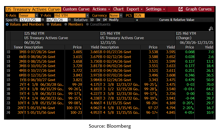The height and width of the screenshot is (129, 220).
Task: Set relative period to 1D
Action: pos(92,20)
